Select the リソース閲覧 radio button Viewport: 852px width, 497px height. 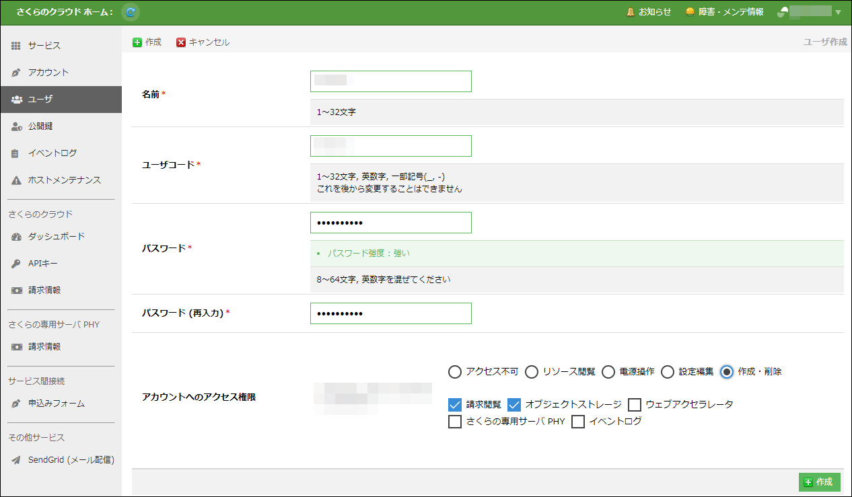click(x=532, y=372)
